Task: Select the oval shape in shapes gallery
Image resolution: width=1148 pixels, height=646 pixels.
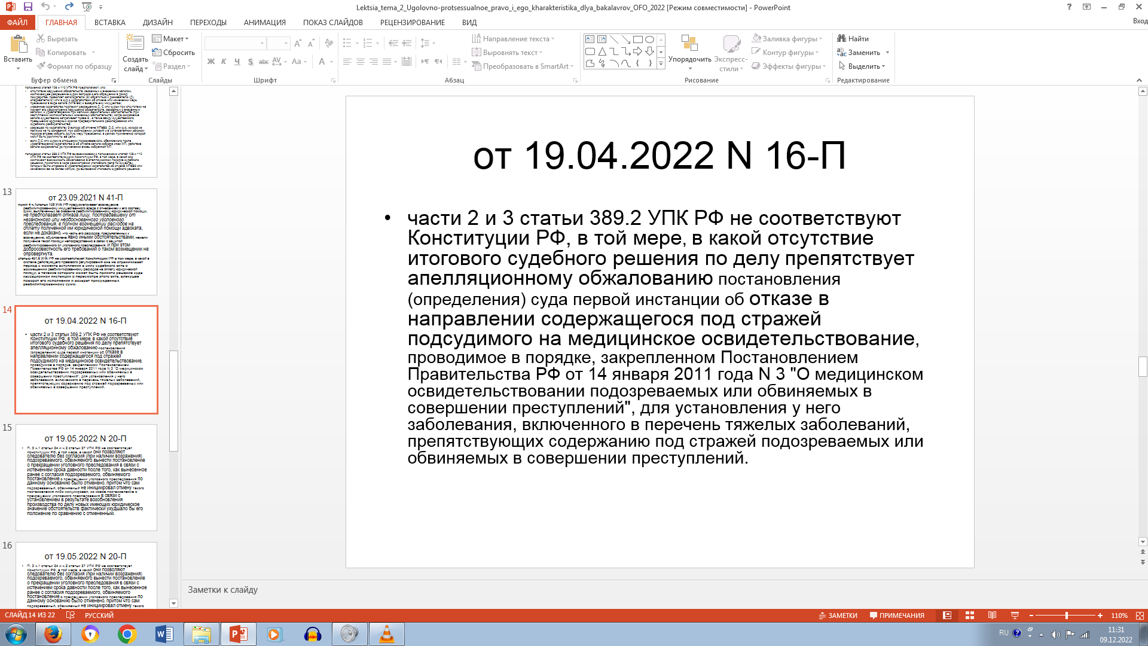Action: pos(650,39)
